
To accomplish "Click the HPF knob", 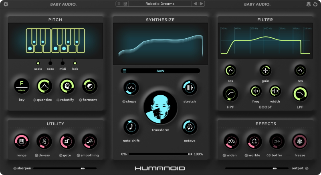I will (x=230, y=94).
